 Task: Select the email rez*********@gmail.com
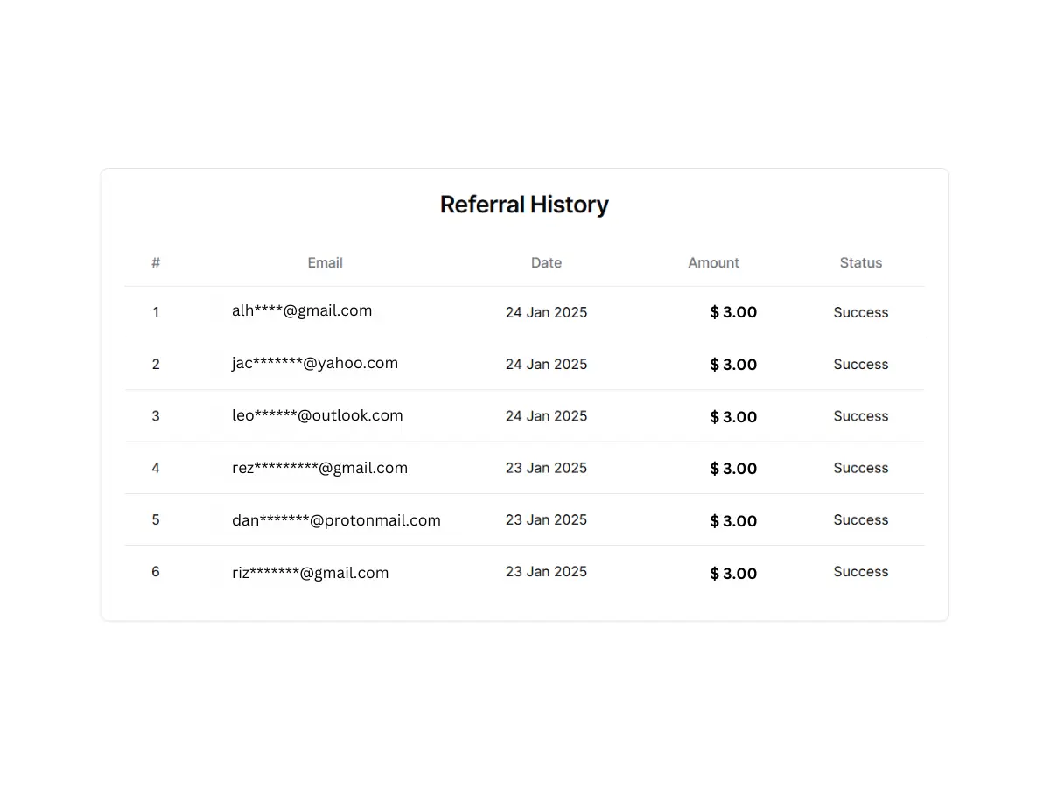320,468
